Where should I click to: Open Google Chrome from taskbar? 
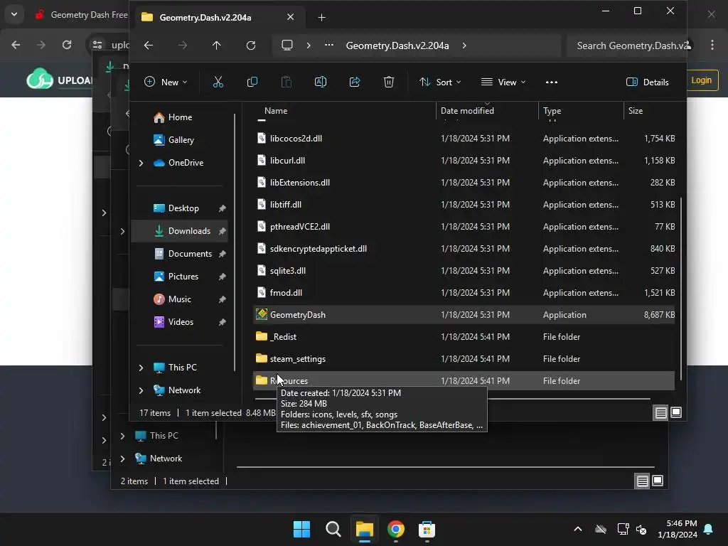point(395,529)
